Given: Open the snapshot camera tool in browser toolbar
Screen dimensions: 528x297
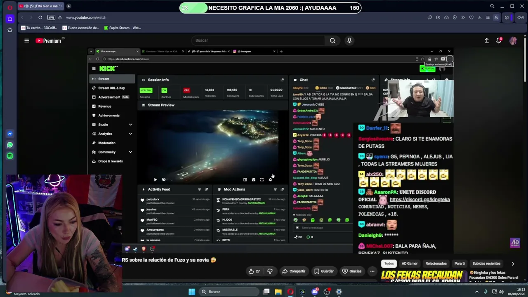Looking at the screenshot, I should coord(446,17).
